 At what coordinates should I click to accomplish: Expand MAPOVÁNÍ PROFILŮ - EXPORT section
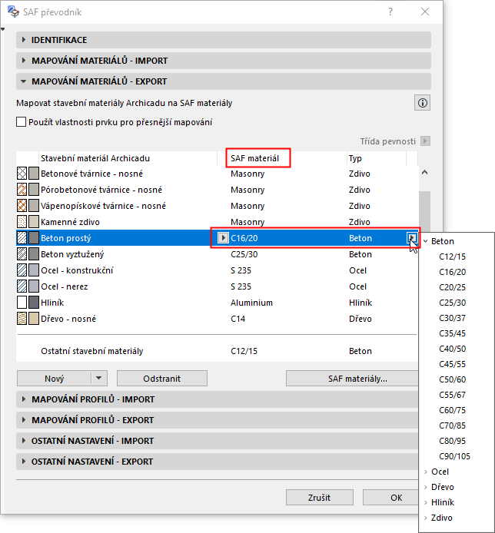point(24,420)
